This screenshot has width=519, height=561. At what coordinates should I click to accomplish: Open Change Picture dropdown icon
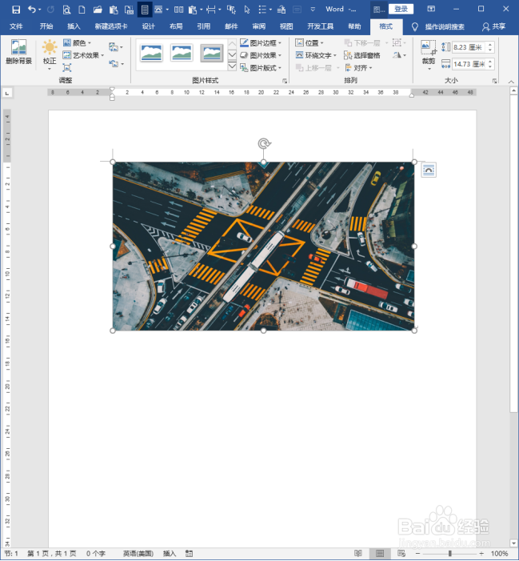click(116, 47)
